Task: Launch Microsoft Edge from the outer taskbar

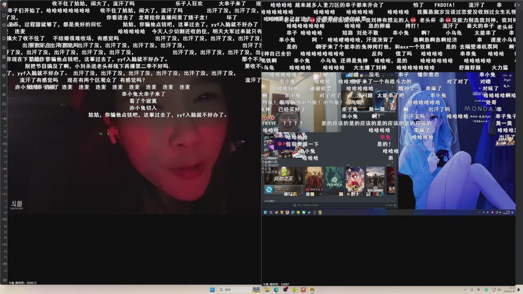Action: point(276,289)
